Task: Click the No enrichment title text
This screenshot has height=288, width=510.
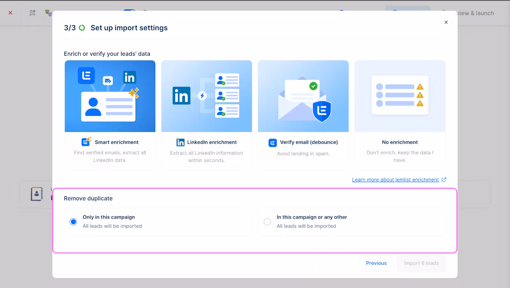Action: click(400, 142)
